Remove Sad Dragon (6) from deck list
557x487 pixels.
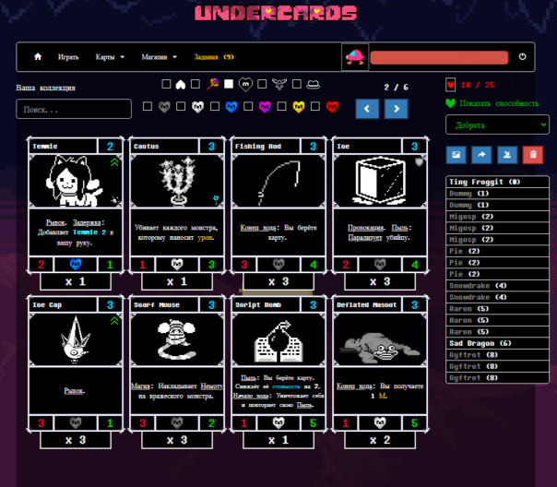pyautogui.click(x=497, y=343)
